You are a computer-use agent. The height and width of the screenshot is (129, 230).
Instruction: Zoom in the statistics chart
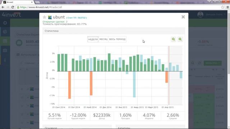click(180, 39)
